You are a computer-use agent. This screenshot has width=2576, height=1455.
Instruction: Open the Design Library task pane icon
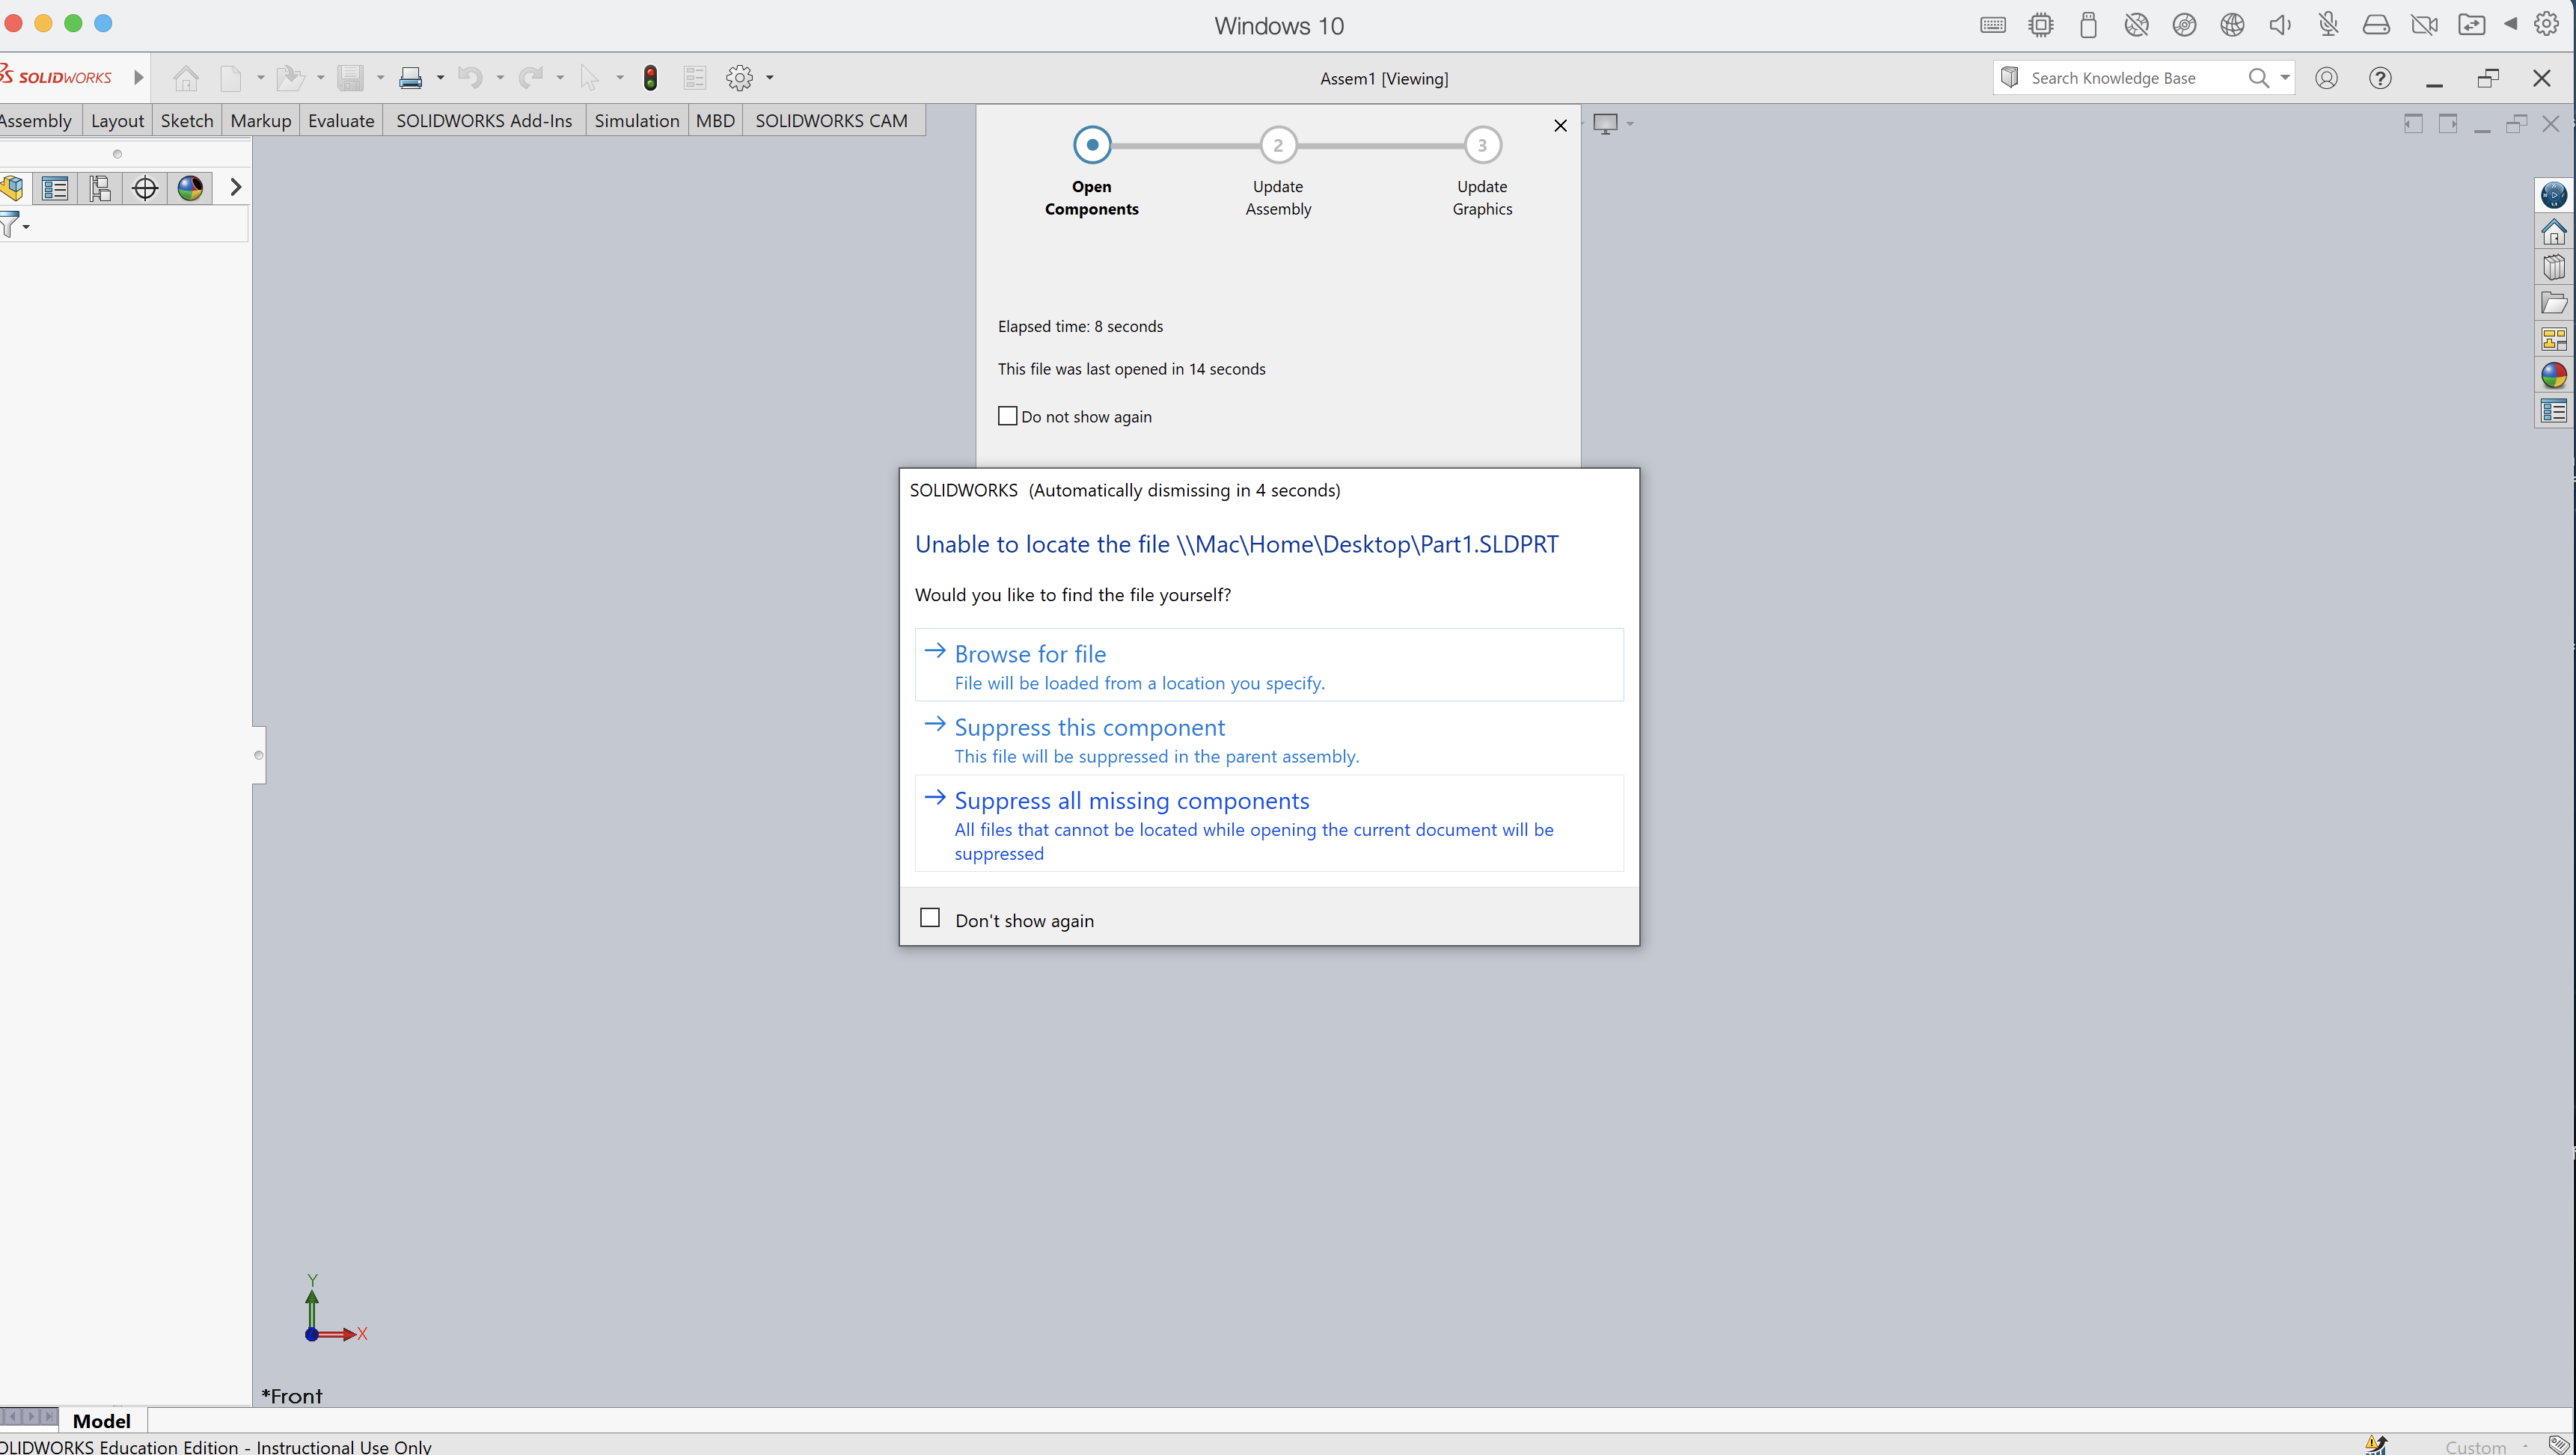(x=2554, y=268)
